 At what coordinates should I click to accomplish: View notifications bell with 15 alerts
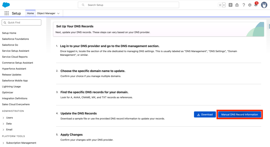point(255,5)
